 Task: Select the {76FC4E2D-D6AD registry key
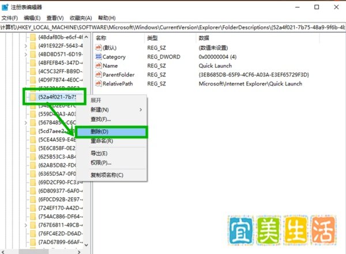(x=61, y=233)
